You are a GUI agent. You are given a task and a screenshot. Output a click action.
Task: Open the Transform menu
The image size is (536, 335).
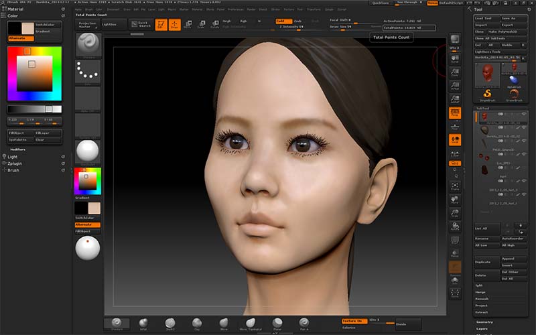click(x=314, y=9)
